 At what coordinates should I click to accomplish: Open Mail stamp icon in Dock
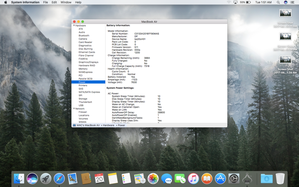click(72, 179)
